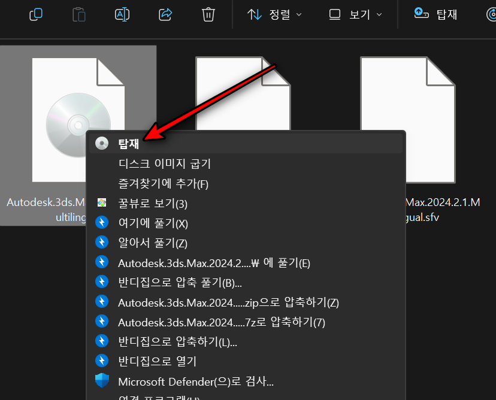The height and width of the screenshot is (400, 496).
Task: Click the Bandizip icon beside 반디집으로 열기
Action: point(102,360)
